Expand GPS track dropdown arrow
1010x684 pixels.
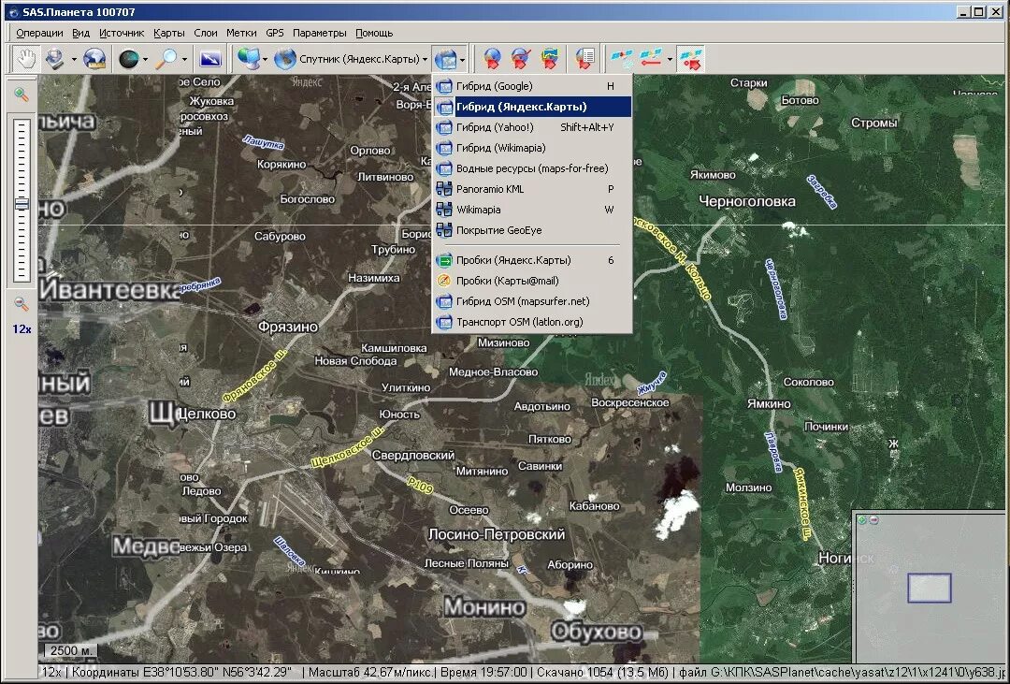click(x=670, y=60)
